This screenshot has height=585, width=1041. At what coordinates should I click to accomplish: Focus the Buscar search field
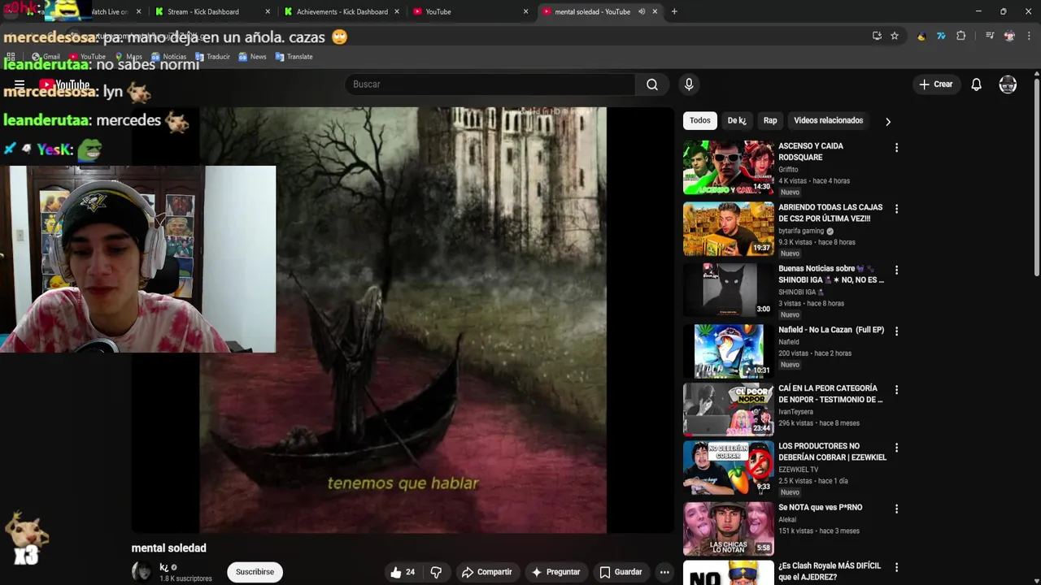(x=490, y=84)
